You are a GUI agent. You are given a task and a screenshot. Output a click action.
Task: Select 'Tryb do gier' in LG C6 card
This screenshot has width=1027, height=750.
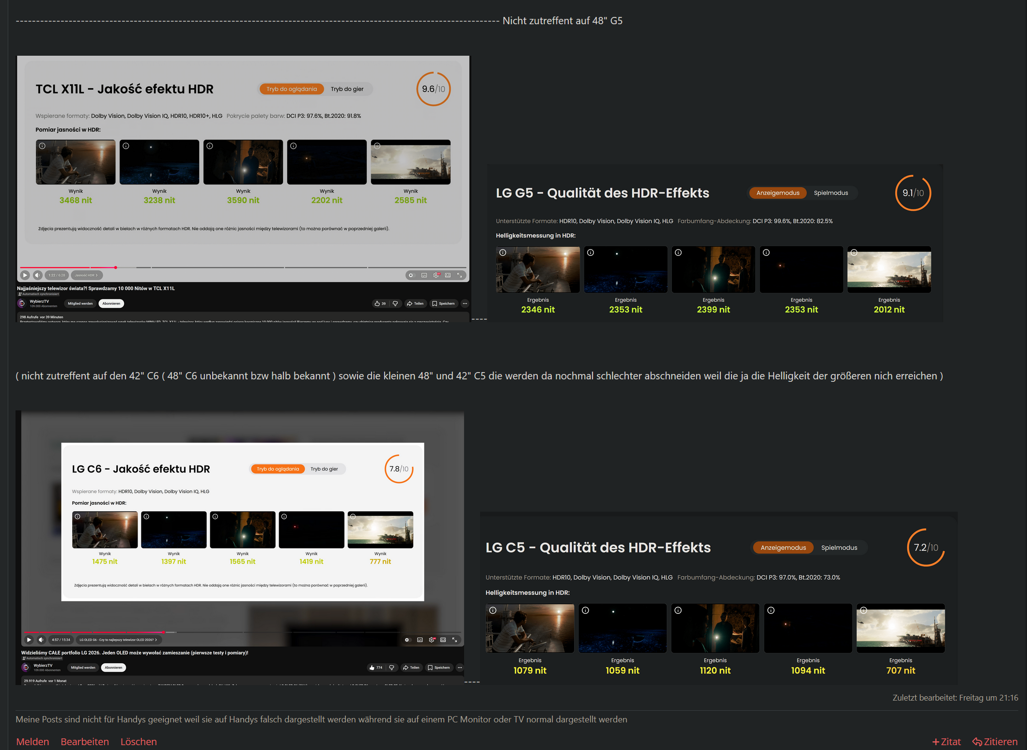[324, 469]
